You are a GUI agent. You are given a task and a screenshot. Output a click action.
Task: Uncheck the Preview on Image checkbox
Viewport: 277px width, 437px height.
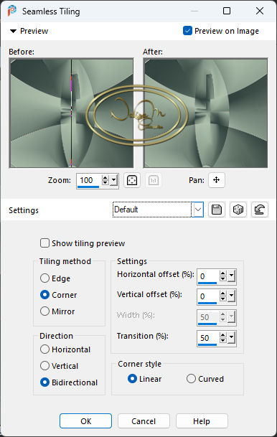pyautogui.click(x=187, y=31)
